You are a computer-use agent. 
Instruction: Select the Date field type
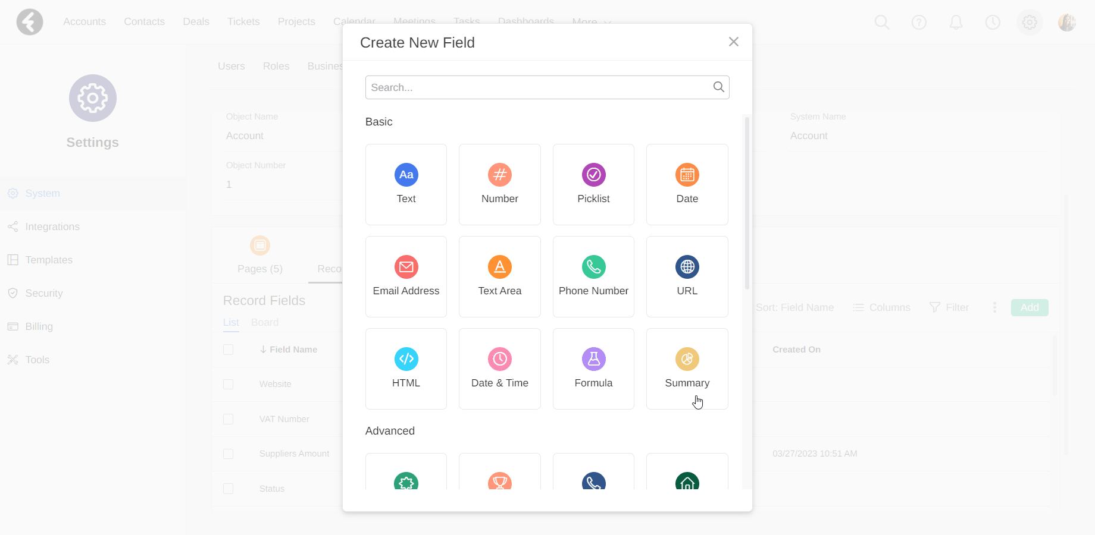pos(687,184)
